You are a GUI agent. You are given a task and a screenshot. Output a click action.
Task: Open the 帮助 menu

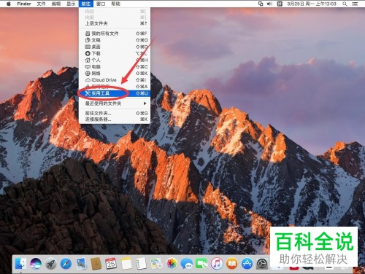coord(115,4)
